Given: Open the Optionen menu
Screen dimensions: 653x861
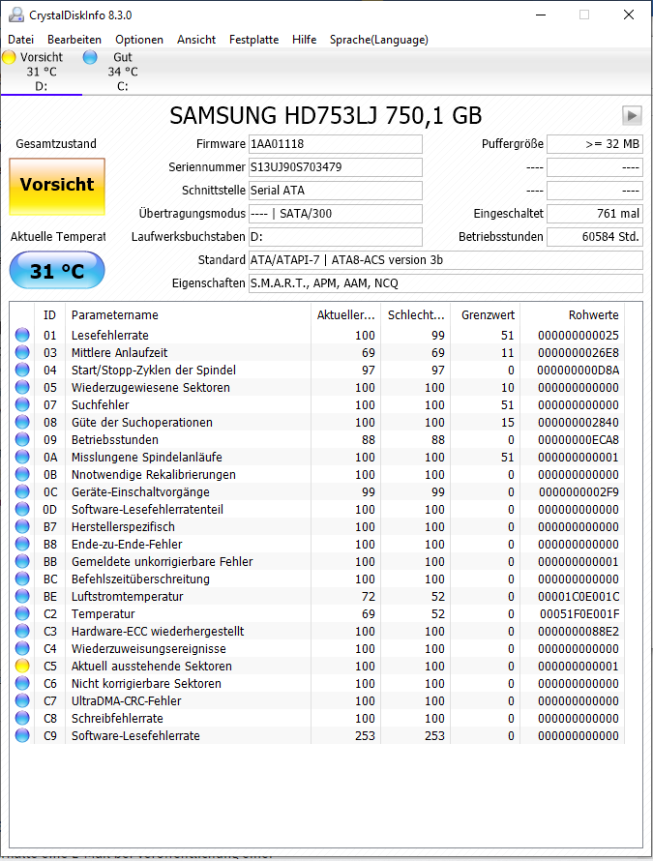Looking at the screenshot, I should (139, 40).
